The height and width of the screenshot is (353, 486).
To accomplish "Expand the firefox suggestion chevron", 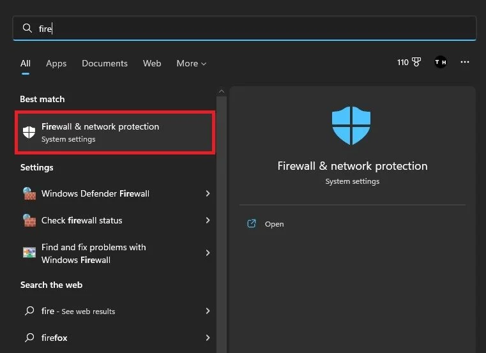I will (208, 338).
